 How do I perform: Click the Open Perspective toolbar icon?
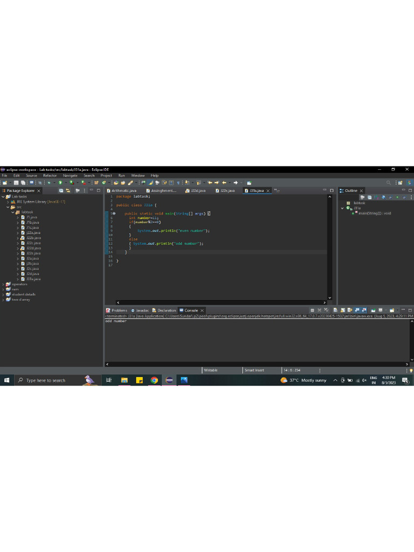(399, 183)
